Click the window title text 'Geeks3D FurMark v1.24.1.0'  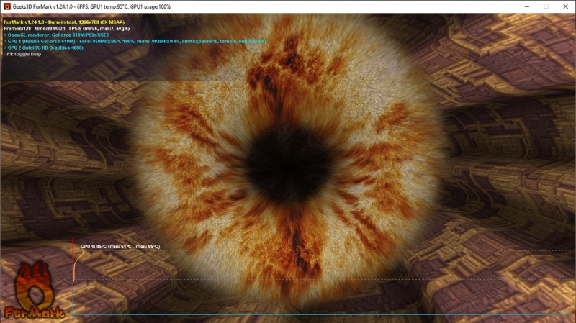pyautogui.click(x=43, y=6)
